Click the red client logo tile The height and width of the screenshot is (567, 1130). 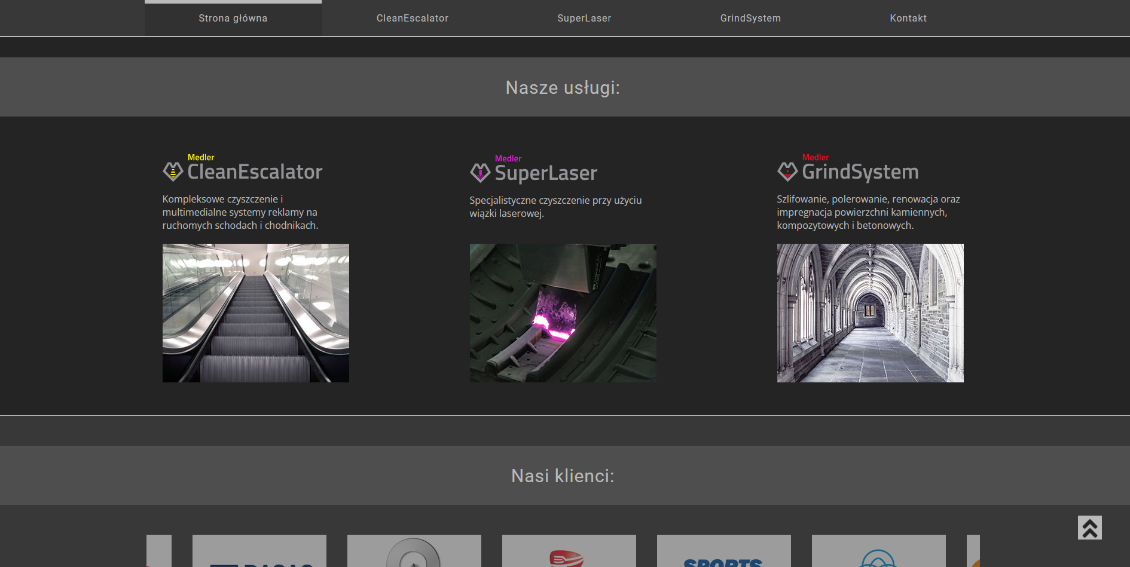click(569, 551)
